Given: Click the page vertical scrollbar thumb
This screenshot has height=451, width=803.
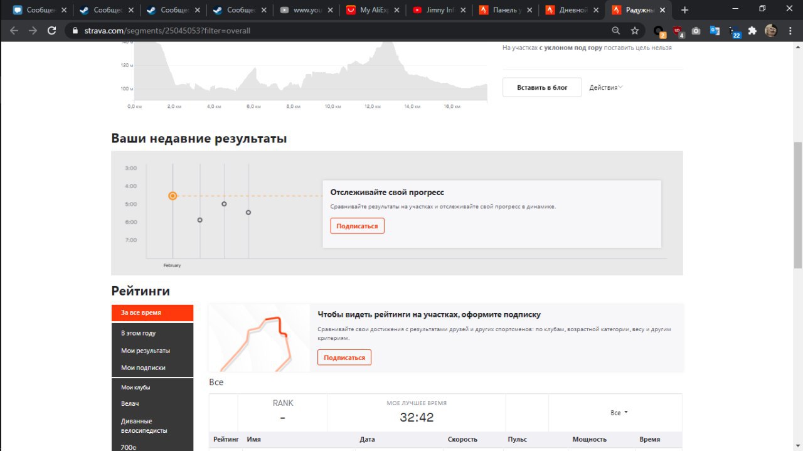Looking at the screenshot, I should [x=798, y=206].
